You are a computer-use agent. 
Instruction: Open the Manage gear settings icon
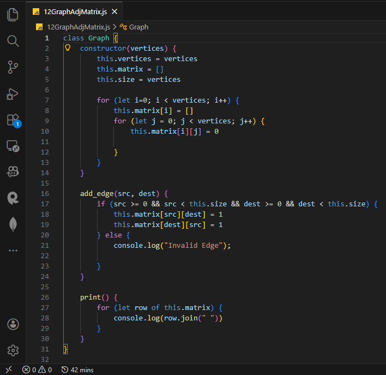pos(13,350)
